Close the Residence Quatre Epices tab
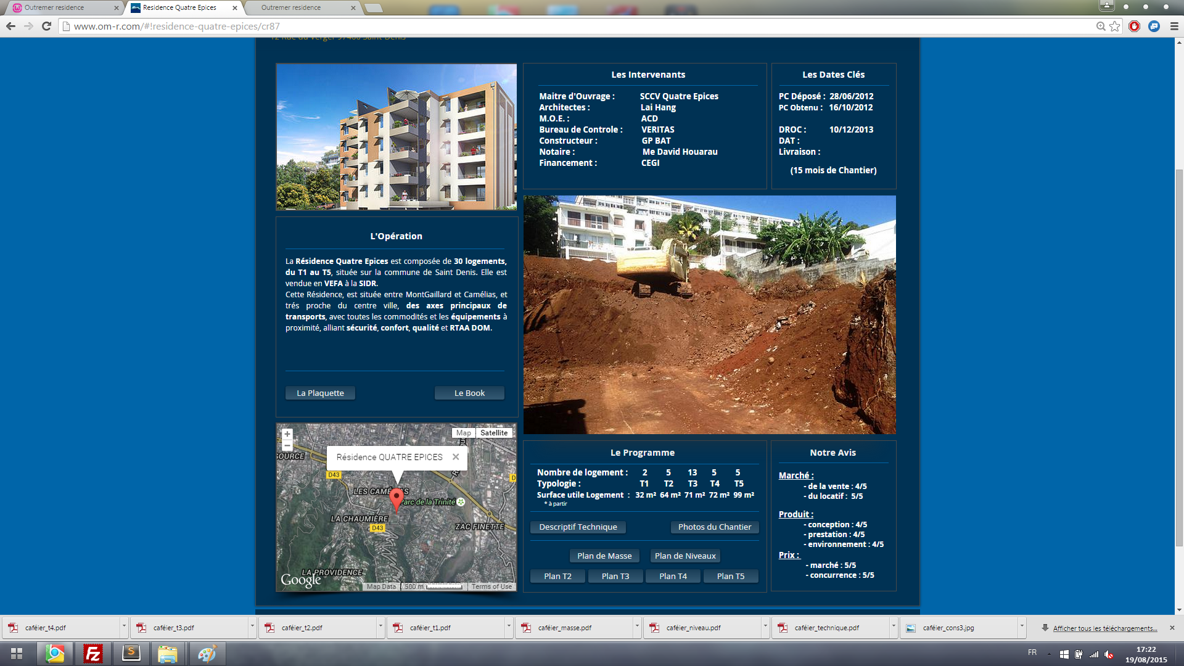The height and width of the screenshot is (666, 1184). click(235, 8)
